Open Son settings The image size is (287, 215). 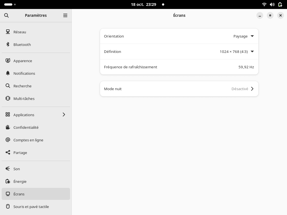36,169
